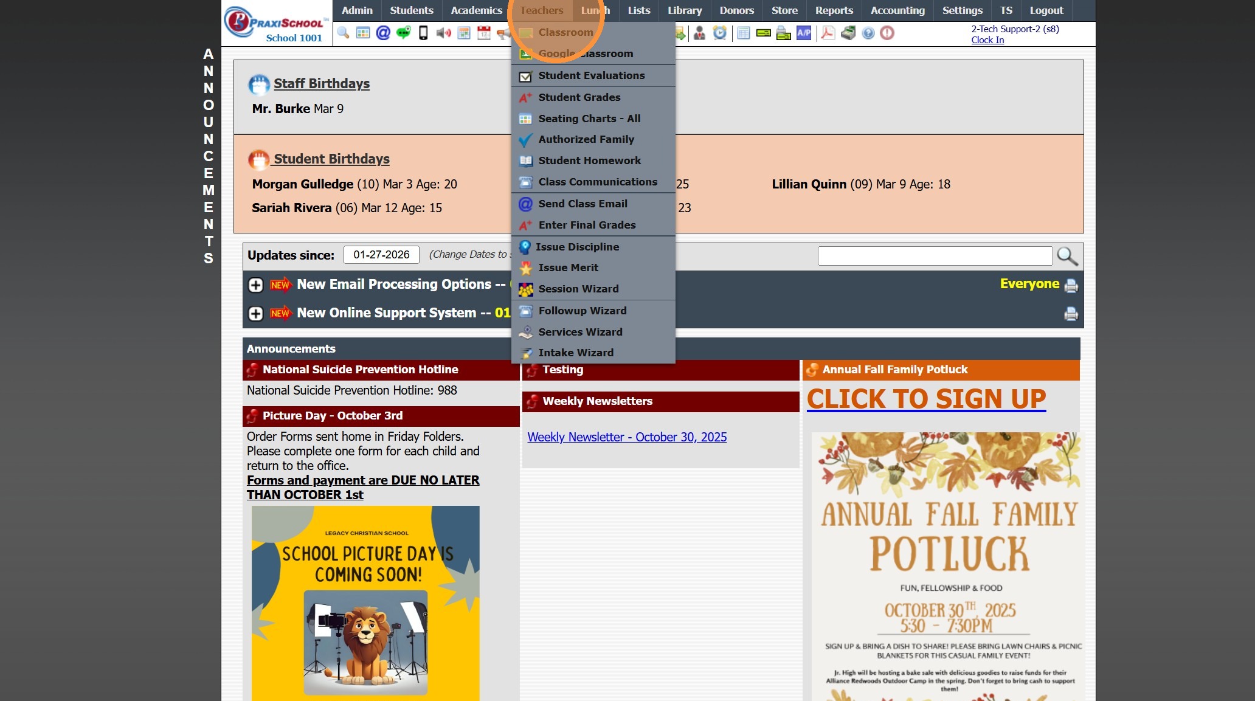Open the email @ toolbar icon
Screen dimensions: 1255x701
(x=383, y=33)
